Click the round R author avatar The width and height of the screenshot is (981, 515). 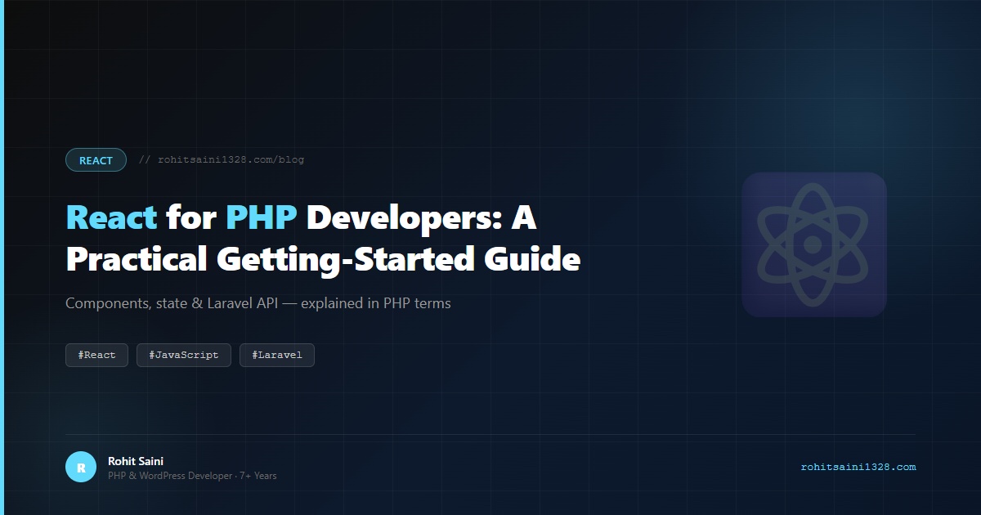point(81,468)
